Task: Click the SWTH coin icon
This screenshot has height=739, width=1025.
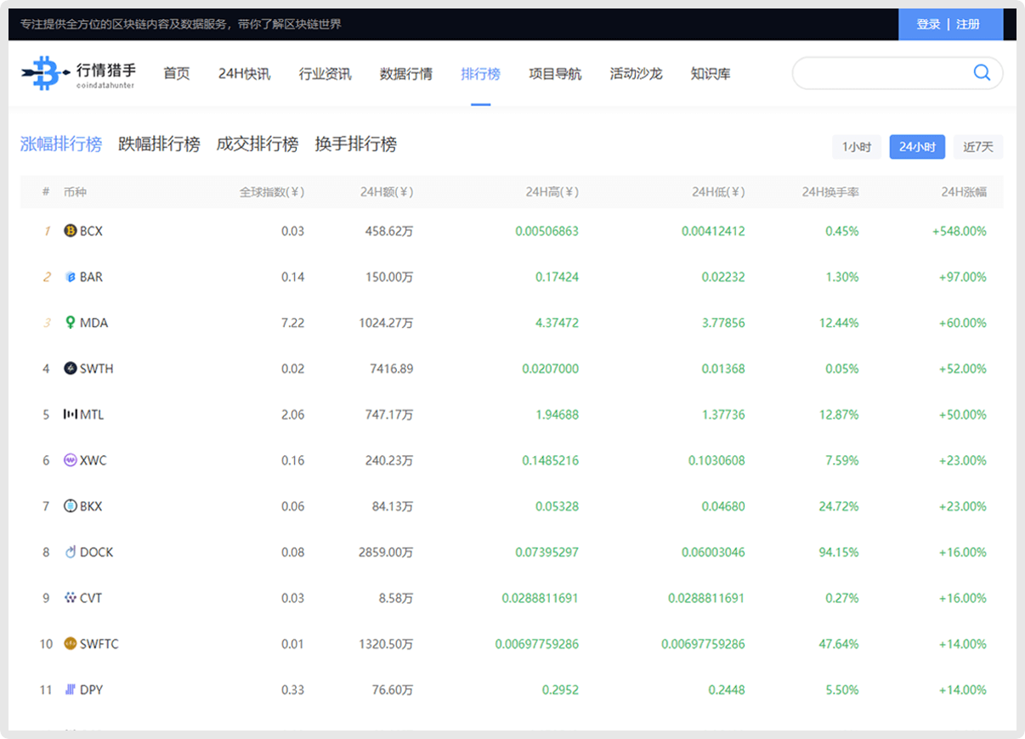Action: [71, 369]
